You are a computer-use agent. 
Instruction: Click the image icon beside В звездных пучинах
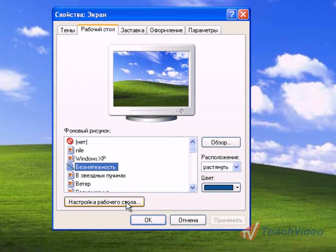71,175
